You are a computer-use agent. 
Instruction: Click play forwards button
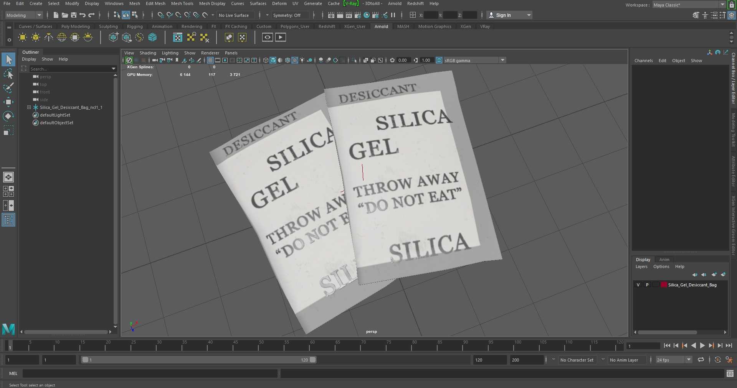702,345
